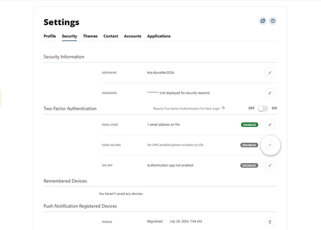Click the DISABLED badge for Code via SMS
321x230 pixels.
pos(249,145)
